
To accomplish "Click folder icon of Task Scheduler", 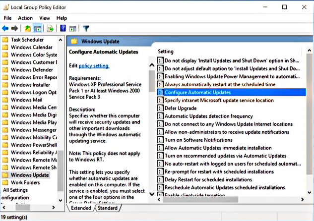I will [5, 40].
